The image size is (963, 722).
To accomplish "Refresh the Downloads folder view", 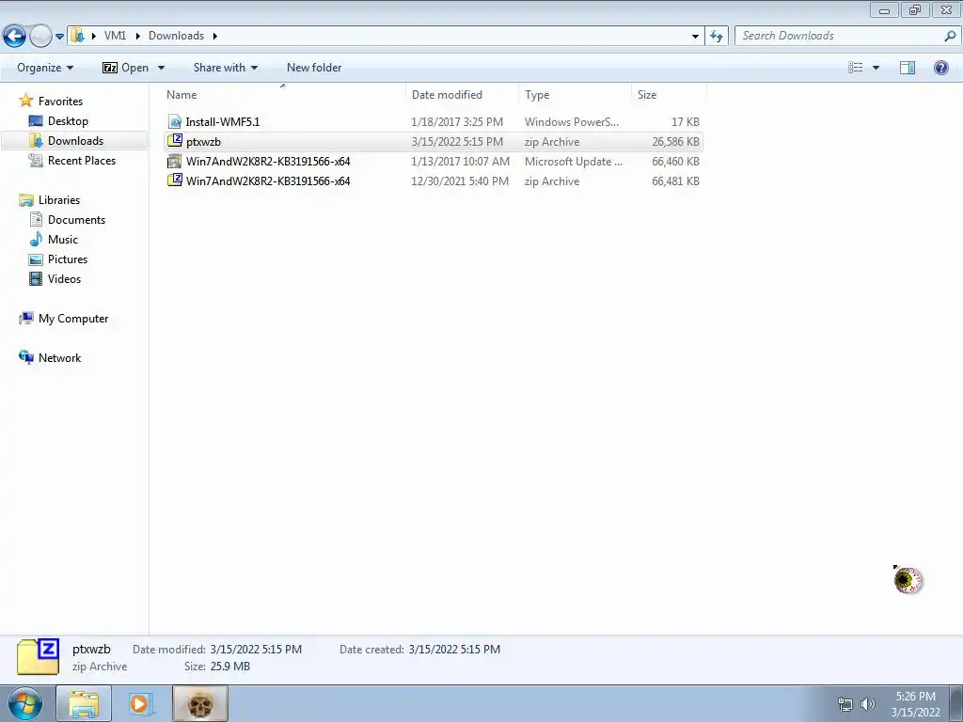I will [716, 37].
